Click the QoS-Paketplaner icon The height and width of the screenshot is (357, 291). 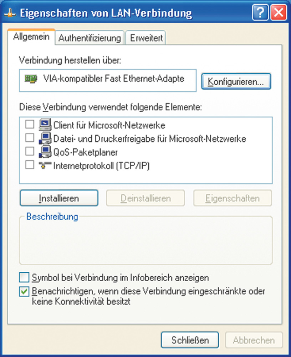(x=45, y=152)
